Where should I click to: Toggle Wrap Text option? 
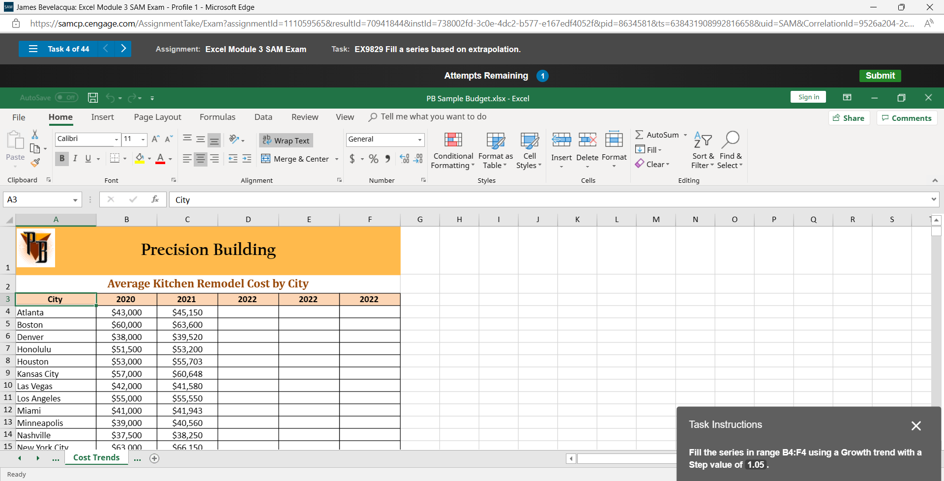(286, 141)
